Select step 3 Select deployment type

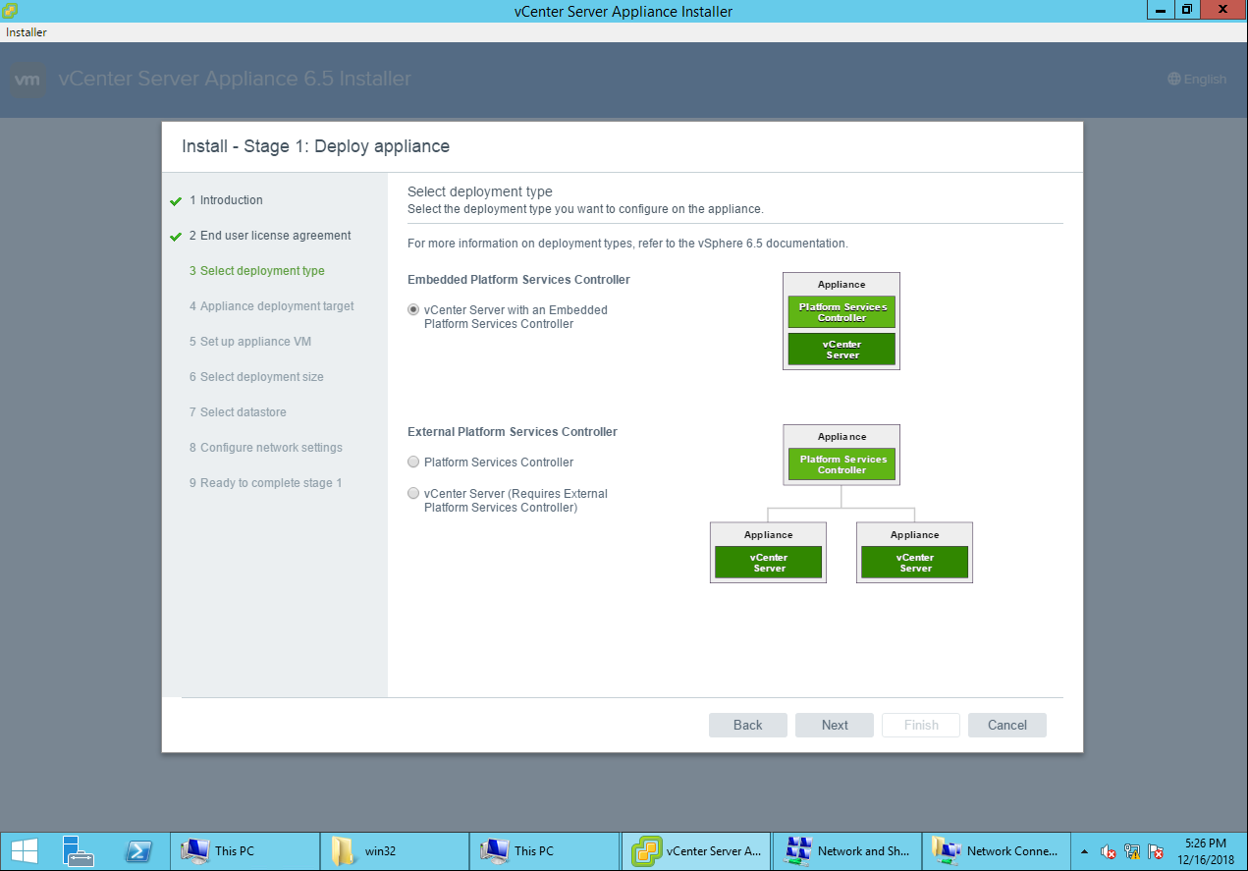click(x=257, y=271)
